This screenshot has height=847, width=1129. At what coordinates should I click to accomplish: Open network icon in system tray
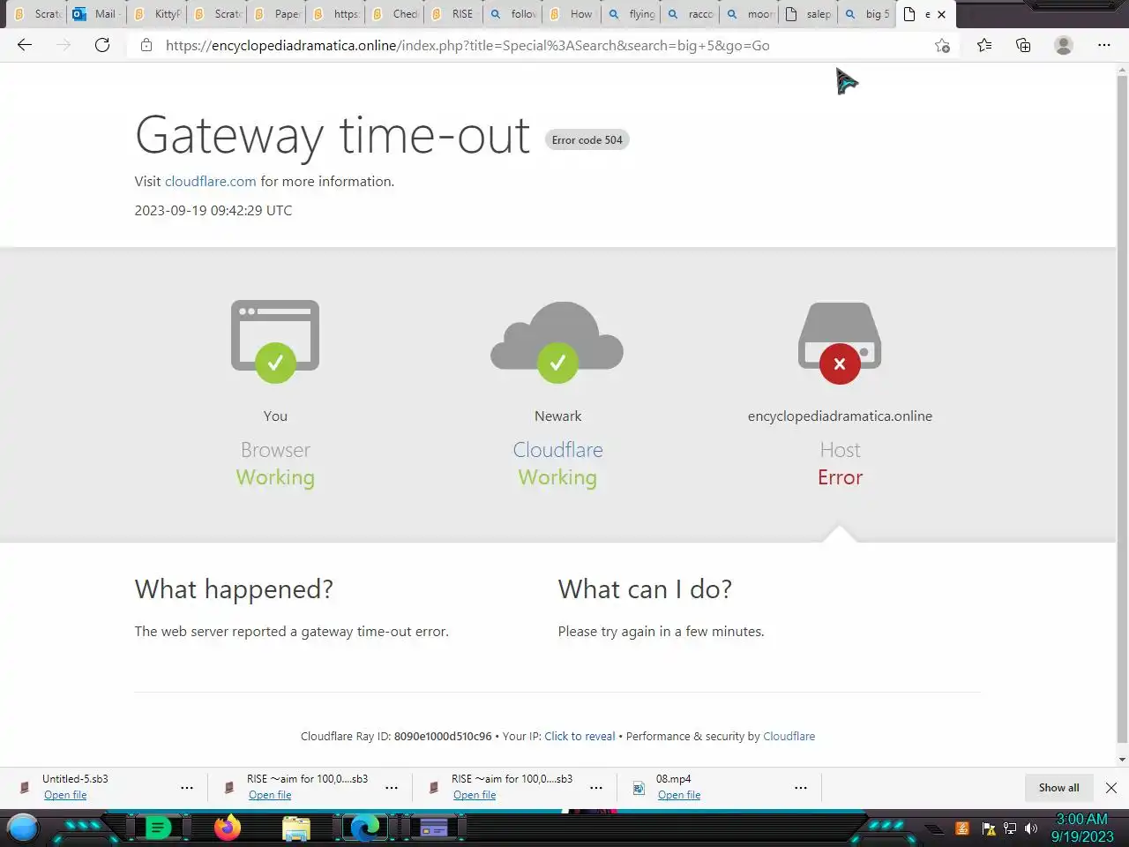tap(1010, 828)
